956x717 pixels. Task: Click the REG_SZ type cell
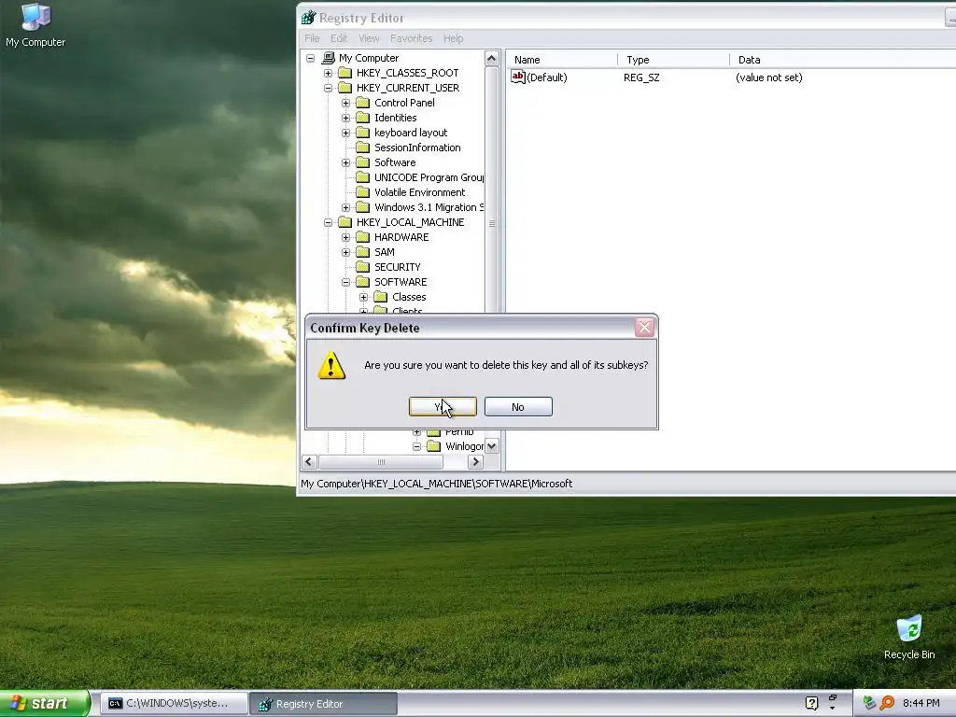(x=641, y=77)
